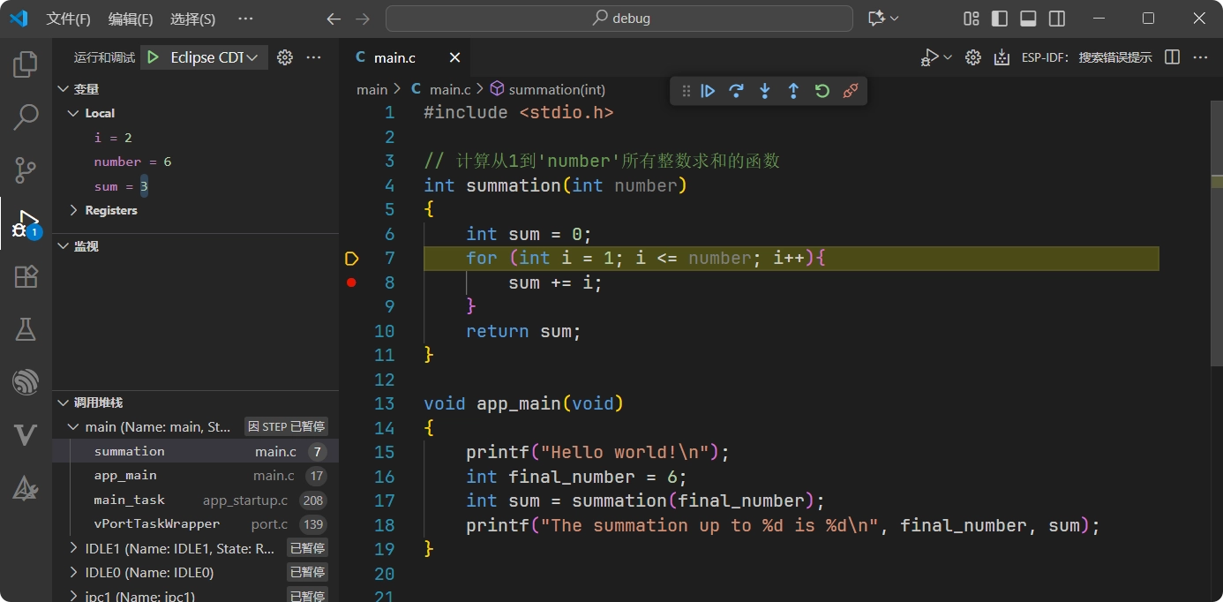Click the Step Into debug icon
This screenshot has height=602, width=1223.
[x=764, y=90]
